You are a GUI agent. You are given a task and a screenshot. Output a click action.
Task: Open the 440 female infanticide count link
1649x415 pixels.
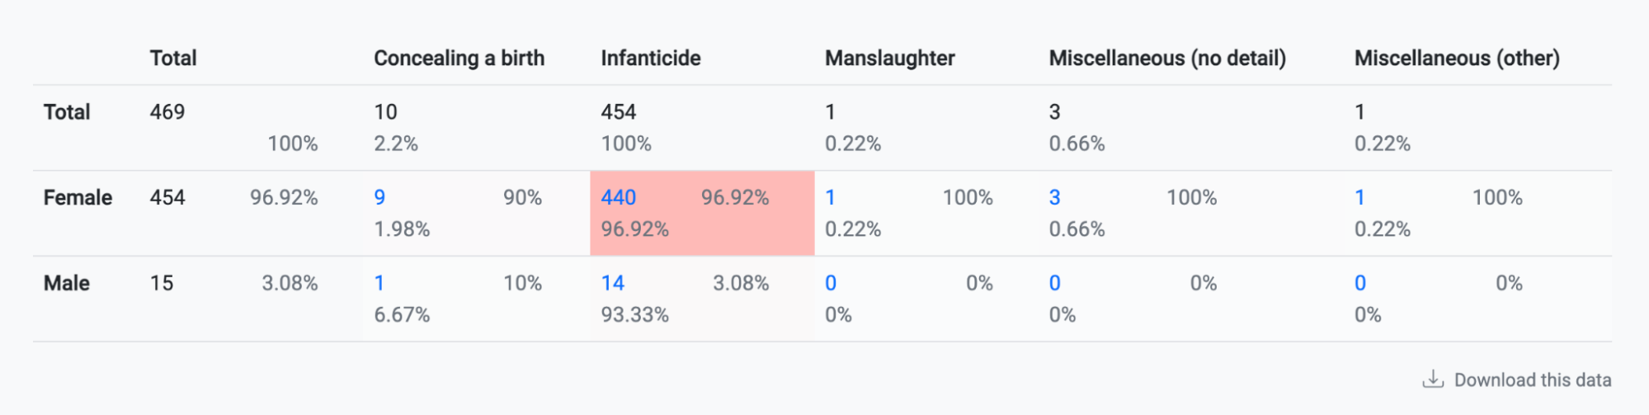(x=618, y=197)
